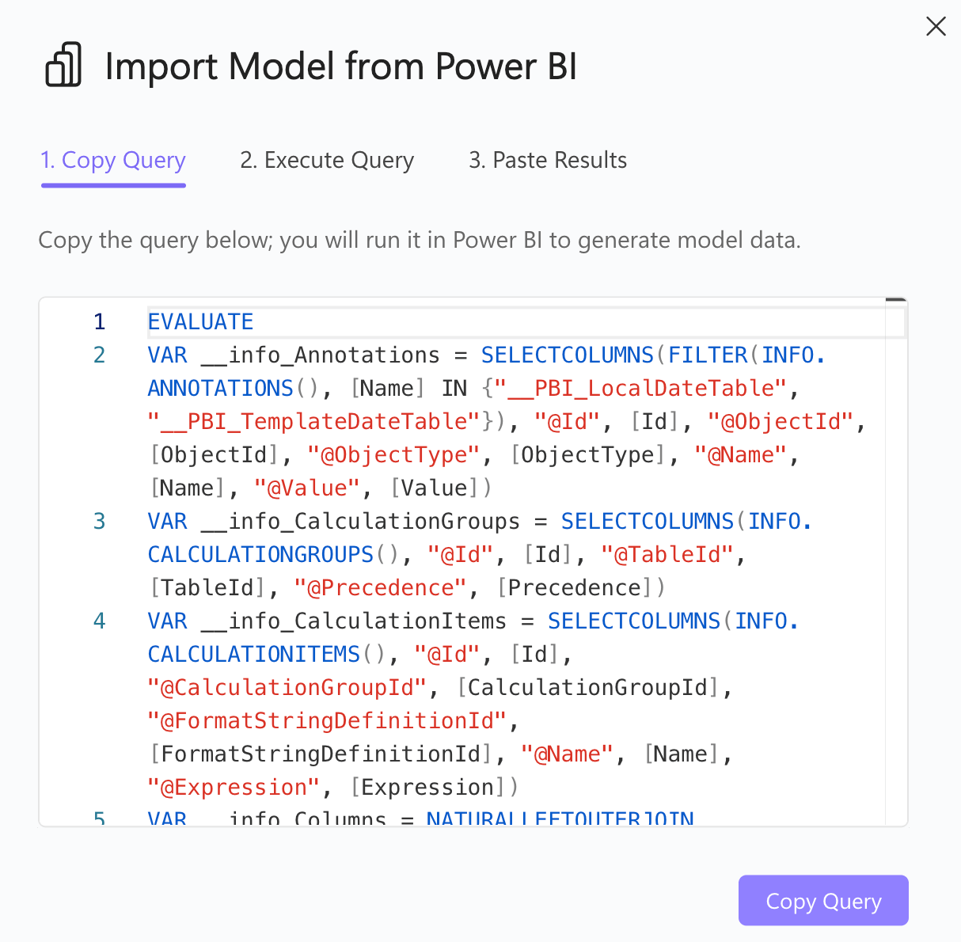Click line number 4 in the gutter
The image size is (961, 942).
tap(99, 621)
